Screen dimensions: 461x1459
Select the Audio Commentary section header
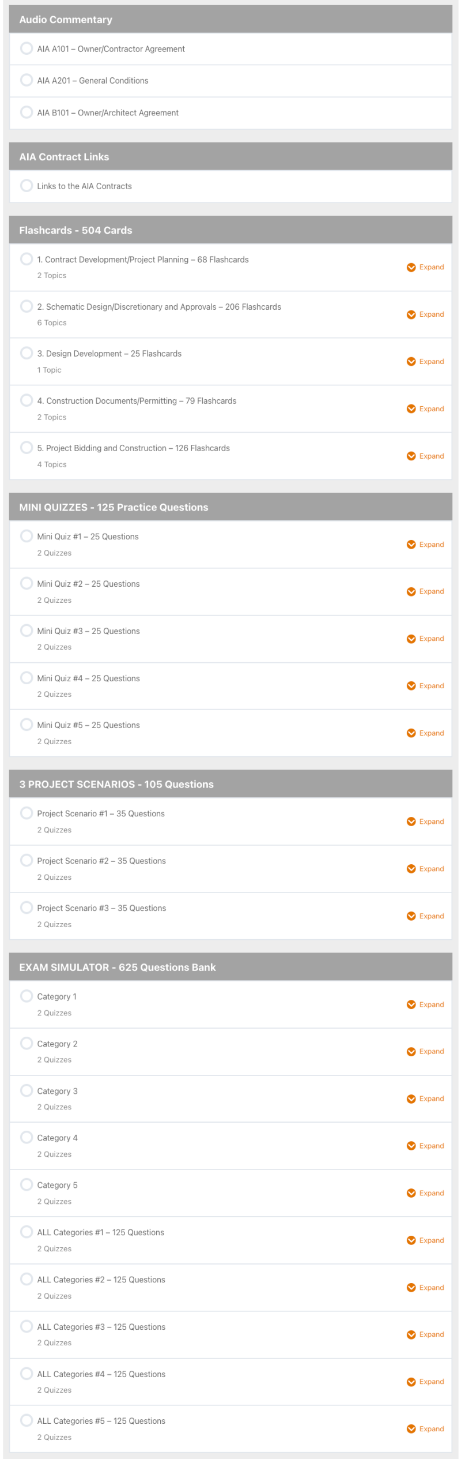click(x=66, y=20)
